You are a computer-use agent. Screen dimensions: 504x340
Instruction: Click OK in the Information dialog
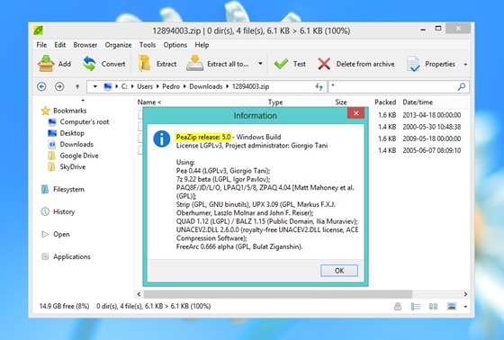point(339,271)
